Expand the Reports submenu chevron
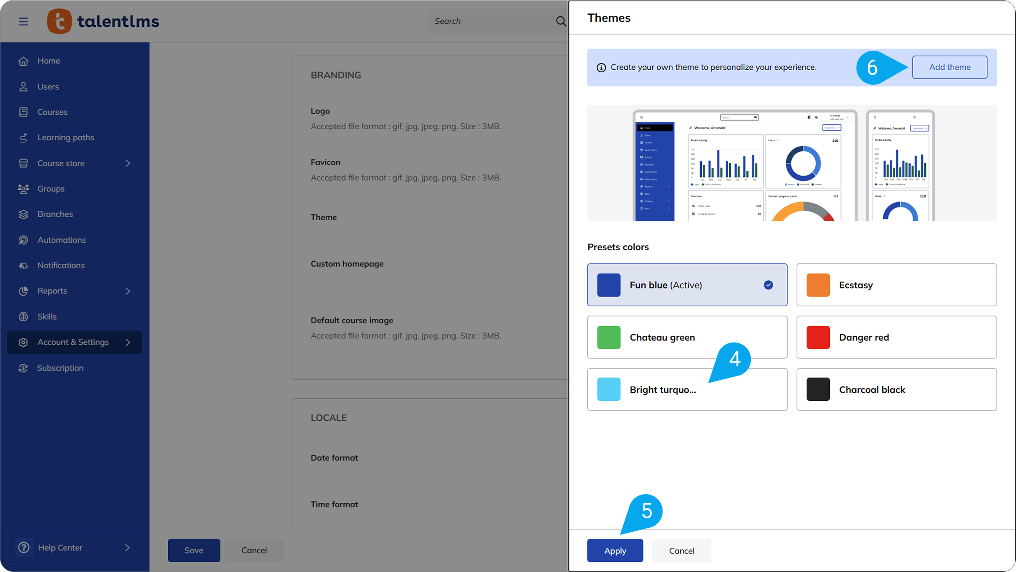 point(128,291)
